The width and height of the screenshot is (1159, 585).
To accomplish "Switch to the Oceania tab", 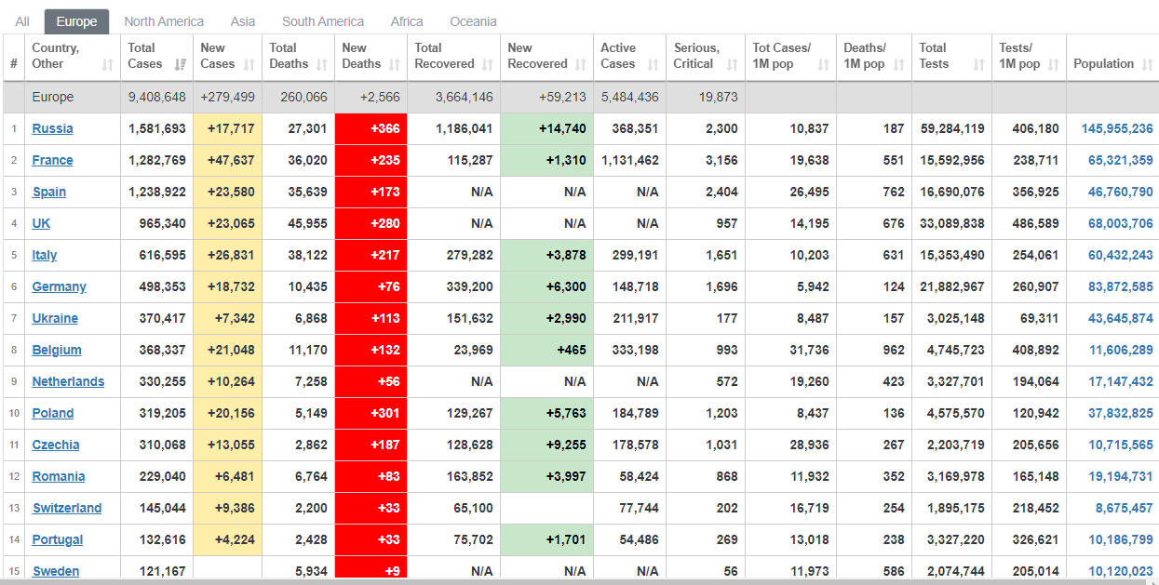I will tap(473, 21).
